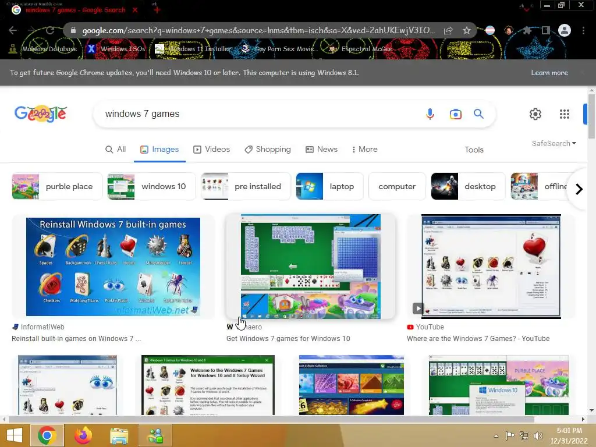Bookmark this page with the star icon
Screen dimensions: 596x447
(x=467, y=30)
